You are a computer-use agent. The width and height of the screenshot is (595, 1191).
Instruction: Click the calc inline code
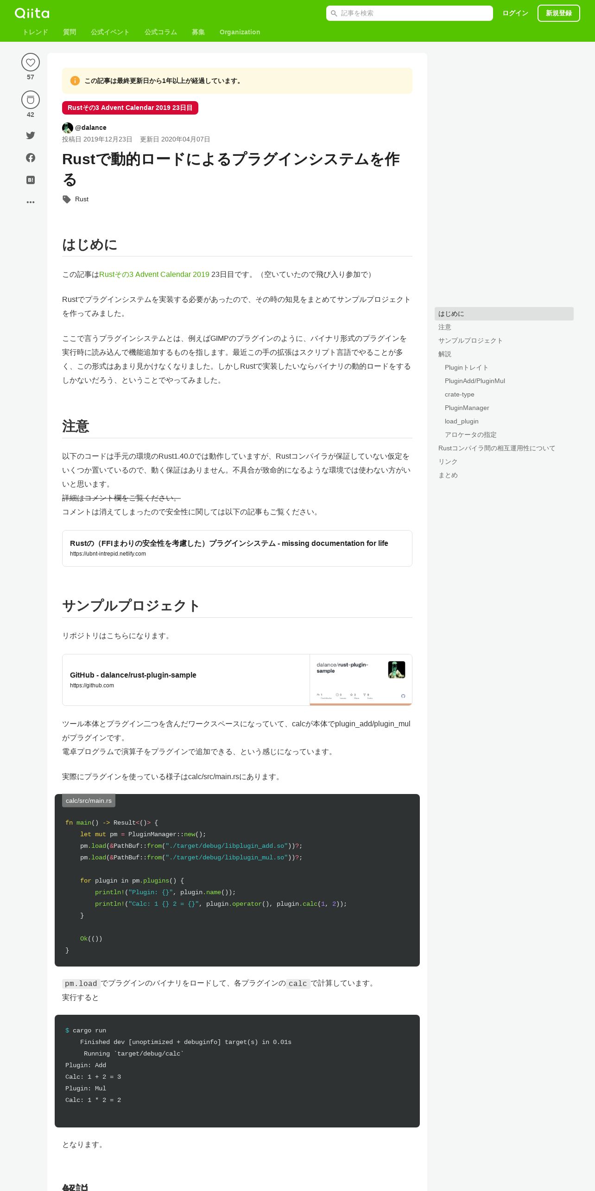point(298,984)
